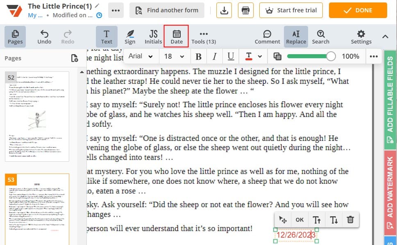Toggle bold formatting
Image resolution: width=397 pixels, height=245 pixels.
(x=198, y=56)
